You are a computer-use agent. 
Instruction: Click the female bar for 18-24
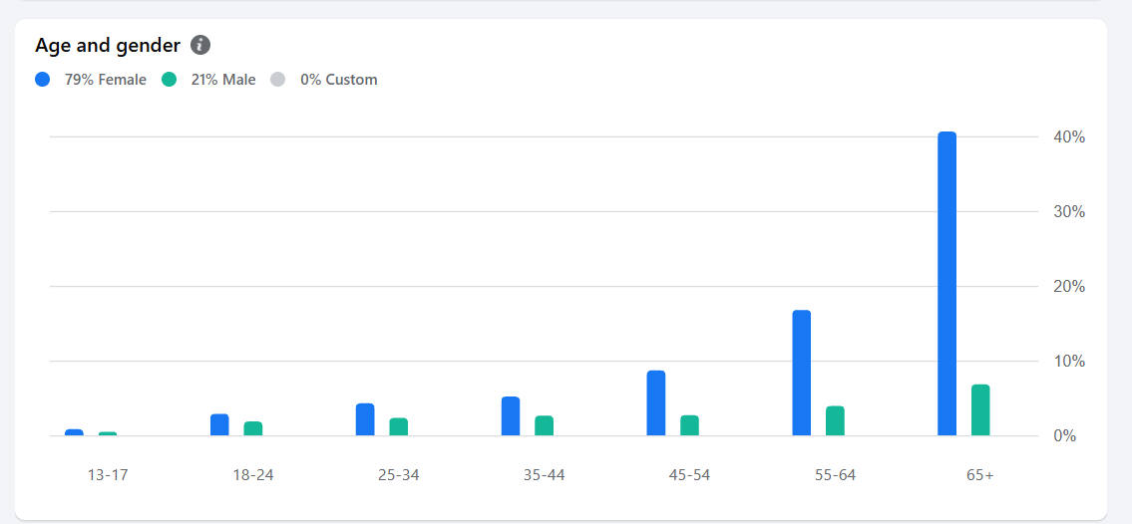[219, 425]
